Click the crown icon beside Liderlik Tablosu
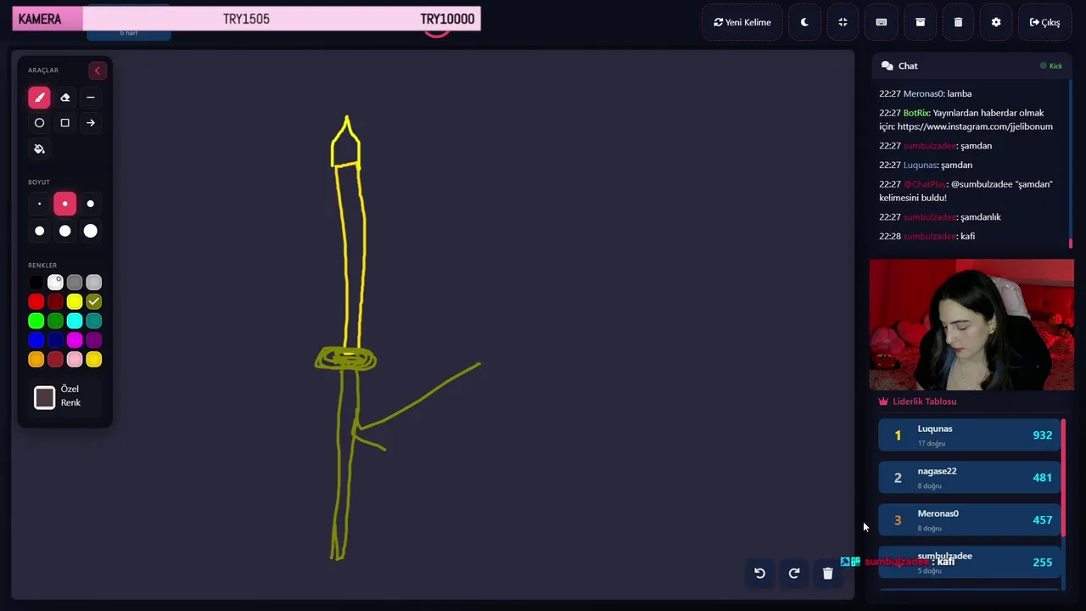The width and height of the screenshot is (1086, 611). 883,401
